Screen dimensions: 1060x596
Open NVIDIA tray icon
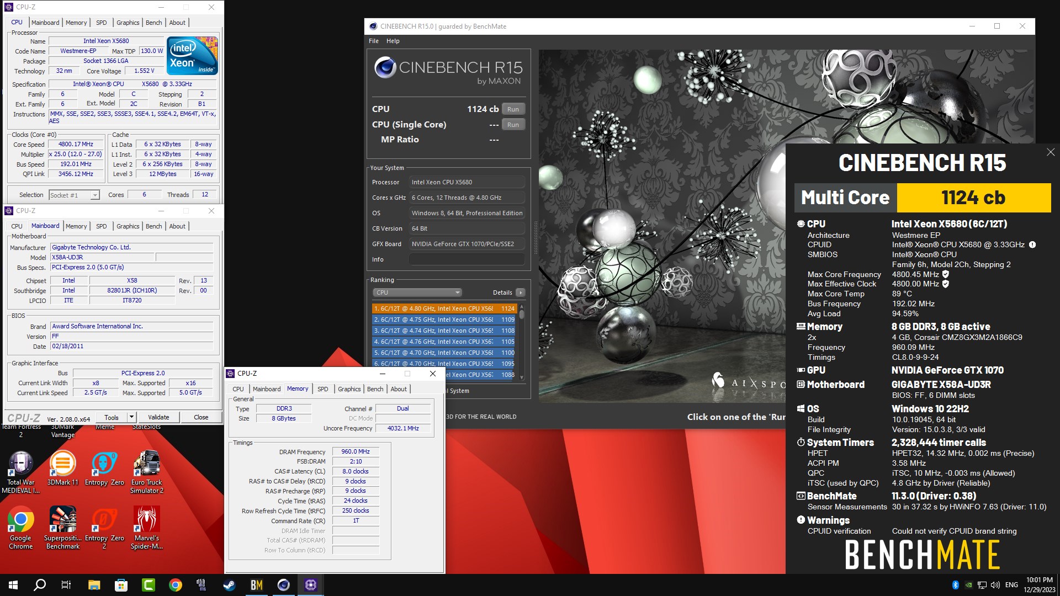tap(968, 585)
